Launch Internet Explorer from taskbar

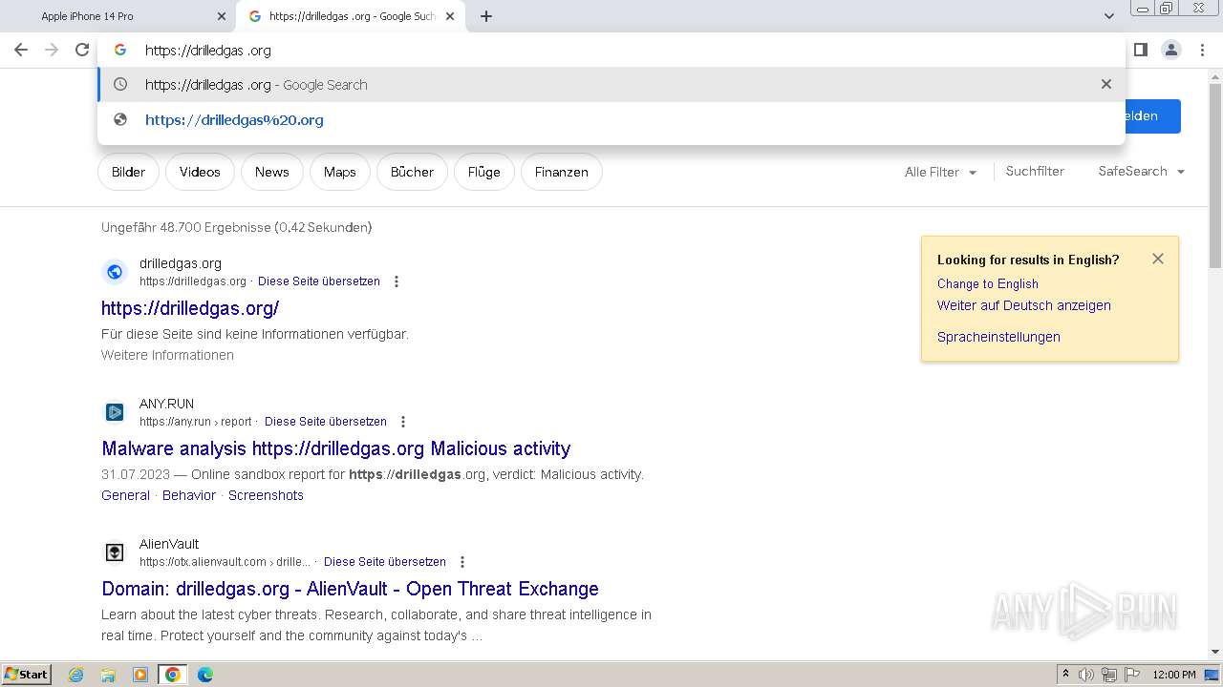(x=76, y=675)
